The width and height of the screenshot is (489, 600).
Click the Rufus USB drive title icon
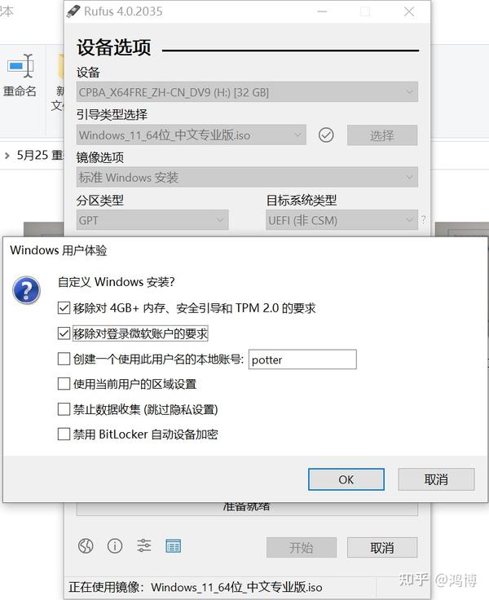(73, 11)
